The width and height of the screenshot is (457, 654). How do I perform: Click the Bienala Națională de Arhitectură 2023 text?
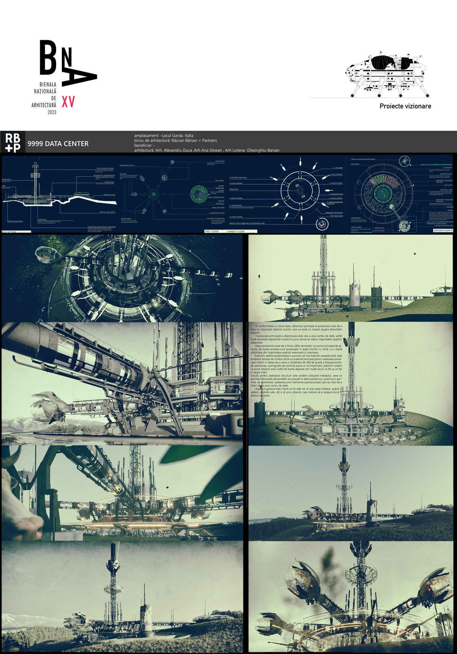(x=44, y=98)
